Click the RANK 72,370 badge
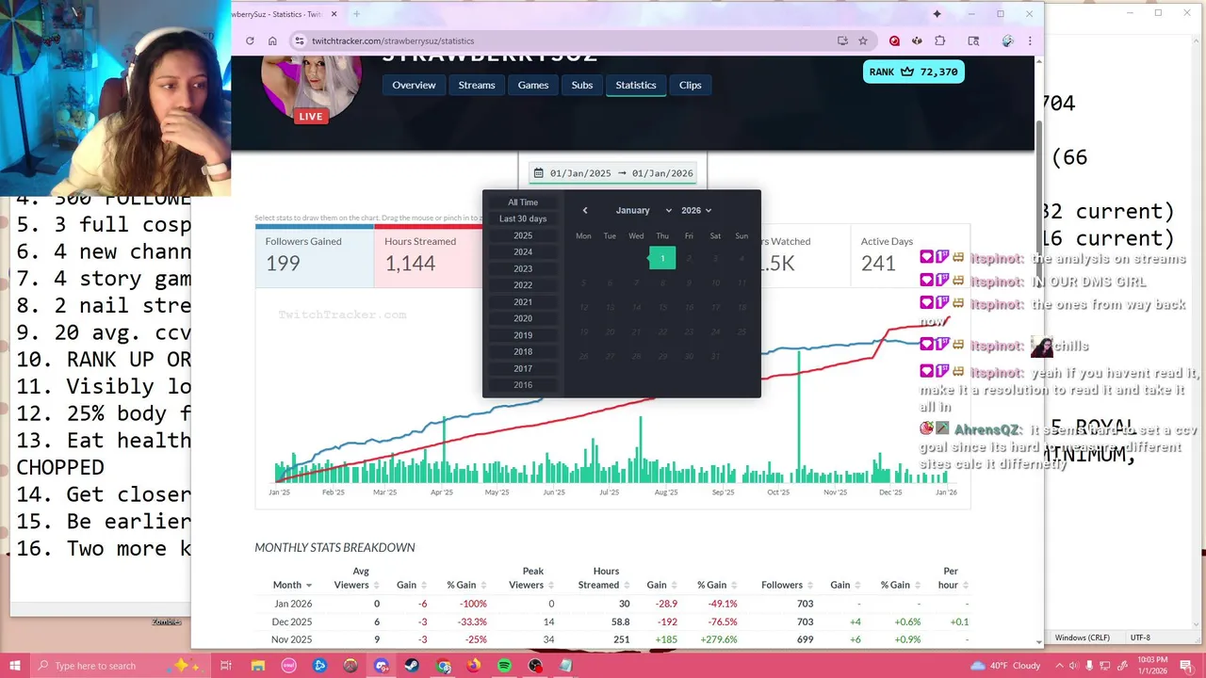Screen dimensions: 1206x678 click(913, 72)
